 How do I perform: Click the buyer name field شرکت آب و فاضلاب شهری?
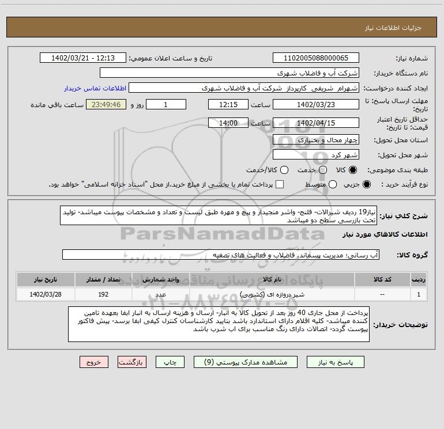[229, 73]
